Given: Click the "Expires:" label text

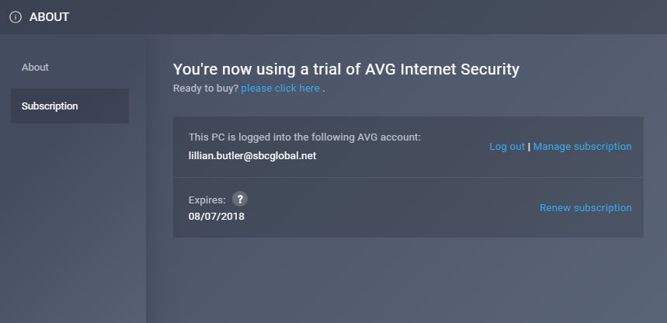Looking at the screenshot, I should 207,200.
